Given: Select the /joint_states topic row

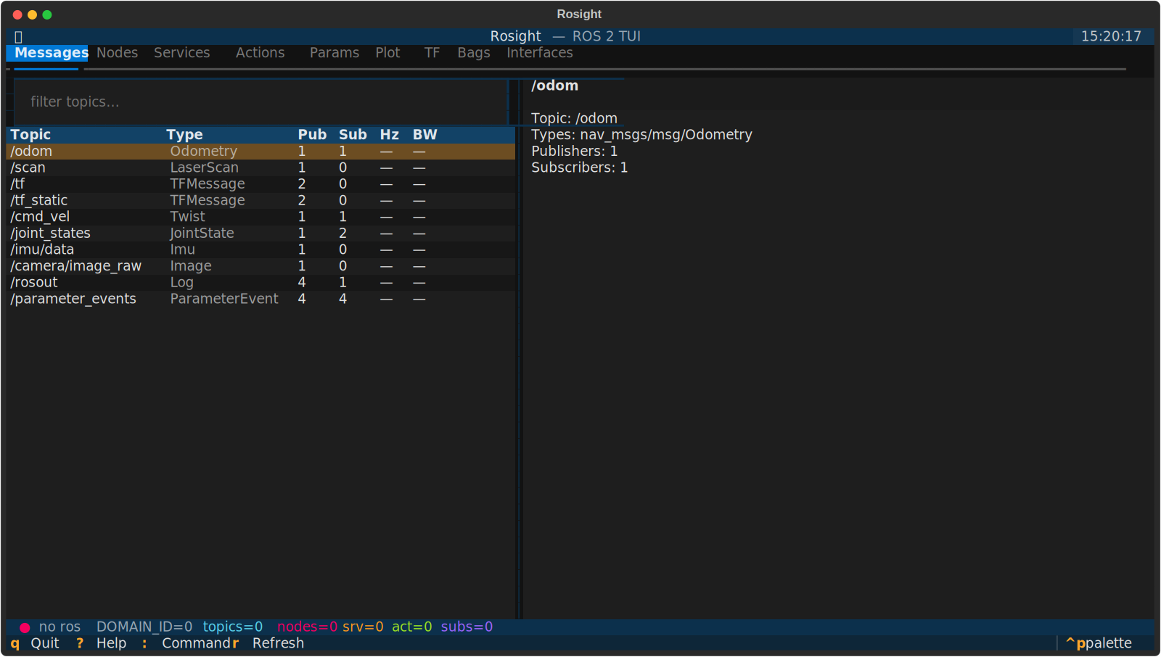Looking at the screenshot, I should (260, 234).
